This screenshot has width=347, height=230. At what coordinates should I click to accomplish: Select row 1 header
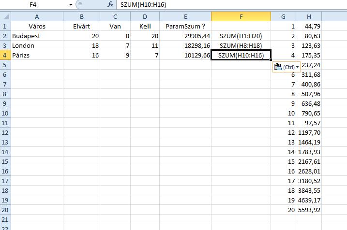5,26
